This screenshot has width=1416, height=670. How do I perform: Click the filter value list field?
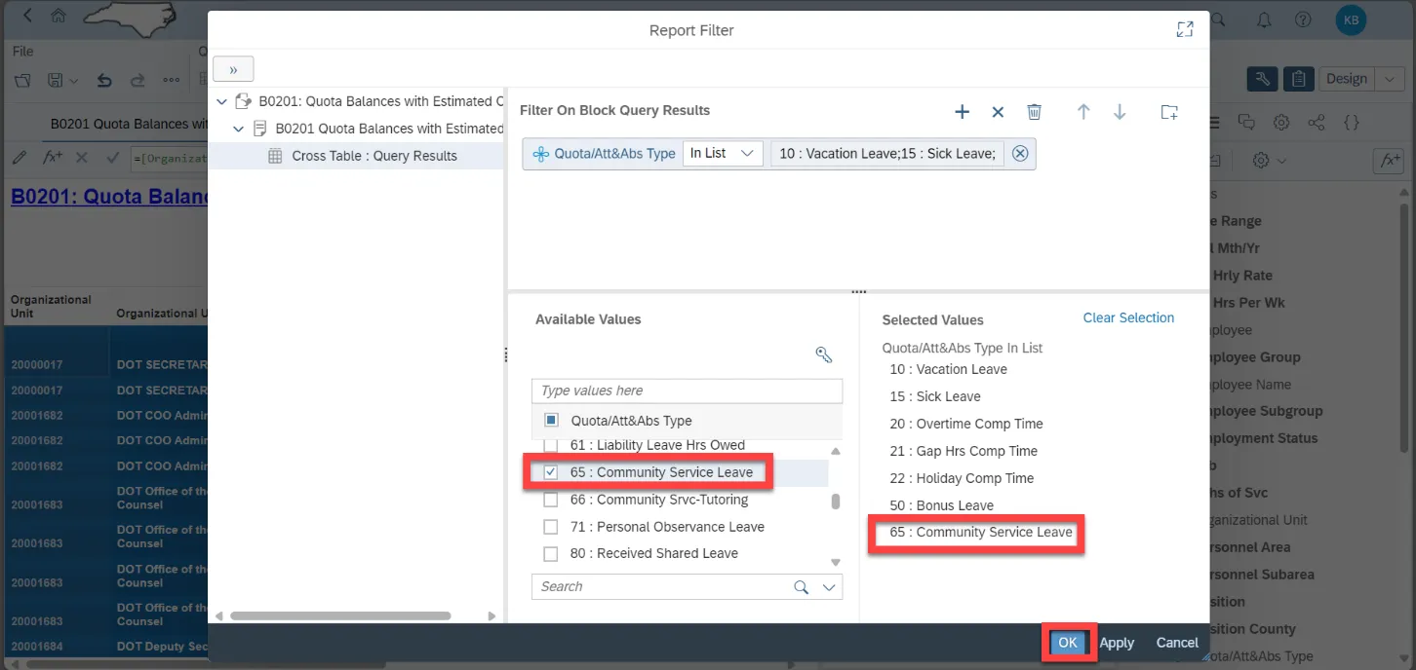point(886,153)
